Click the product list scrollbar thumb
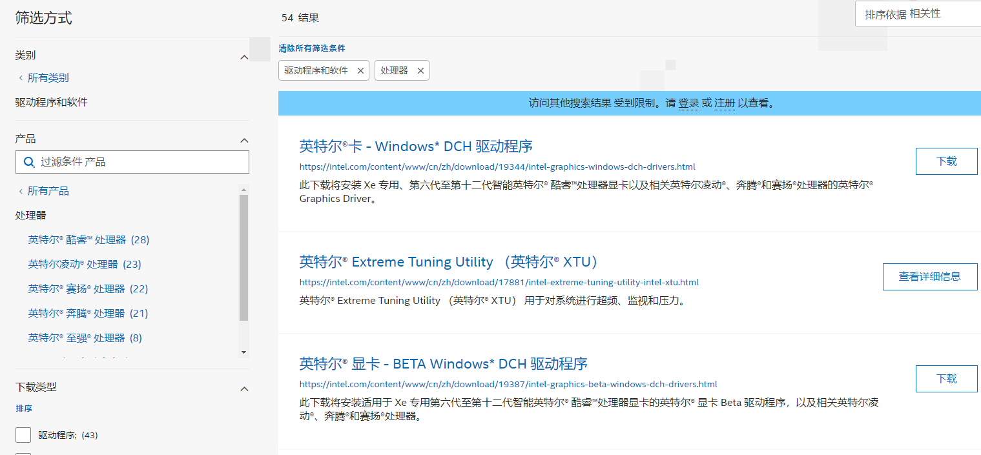This screenshot has width=981, height=455. point(243,258)
